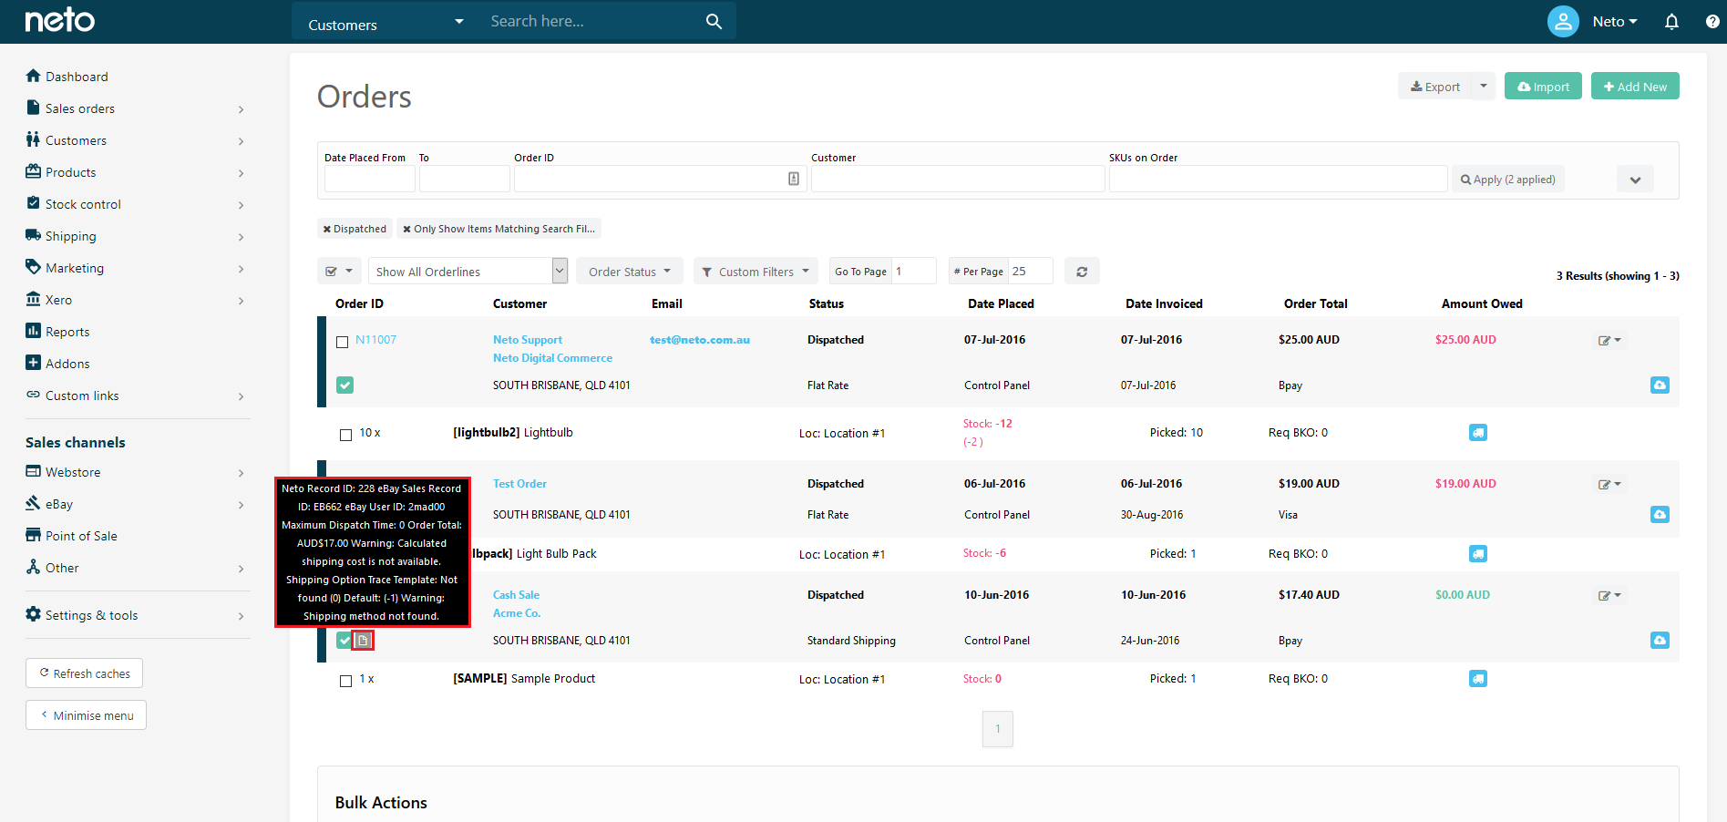
Task: Check the Sample Product orderline checkbox
Action: tap(345, 681)
